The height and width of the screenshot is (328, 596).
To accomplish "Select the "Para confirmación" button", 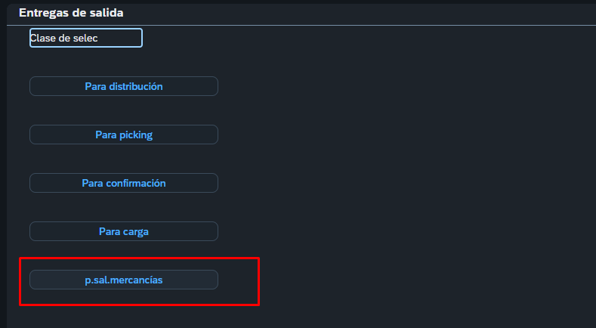I will [x=124, y=183].
